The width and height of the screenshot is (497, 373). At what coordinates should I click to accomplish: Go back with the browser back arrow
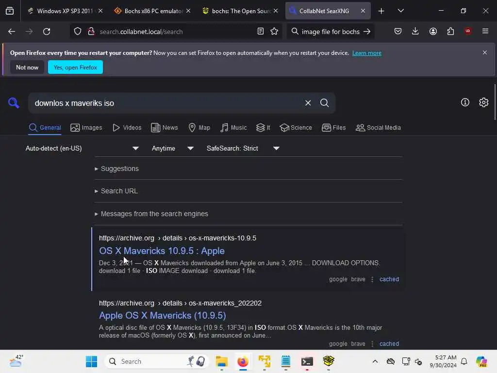click(x=12, y=32)
